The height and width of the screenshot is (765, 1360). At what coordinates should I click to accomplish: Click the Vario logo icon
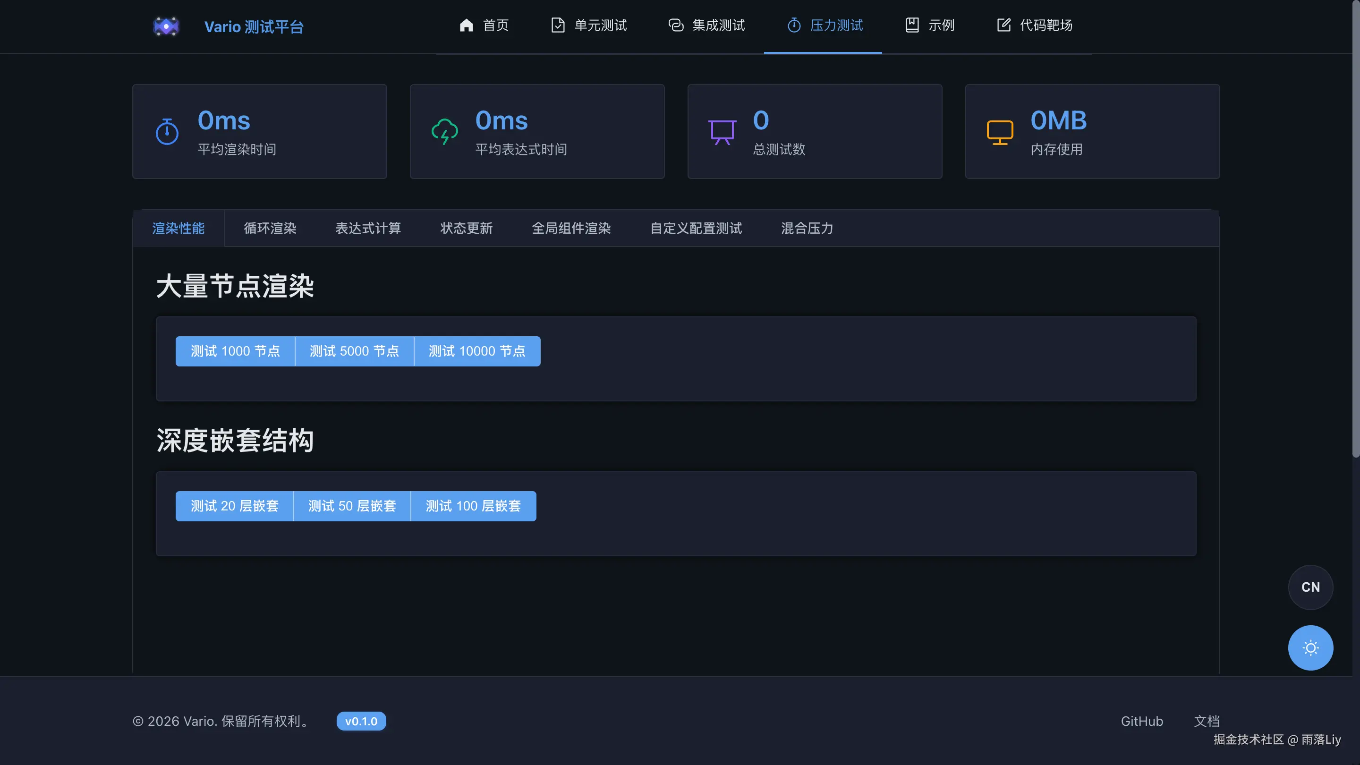pos(166,26)
